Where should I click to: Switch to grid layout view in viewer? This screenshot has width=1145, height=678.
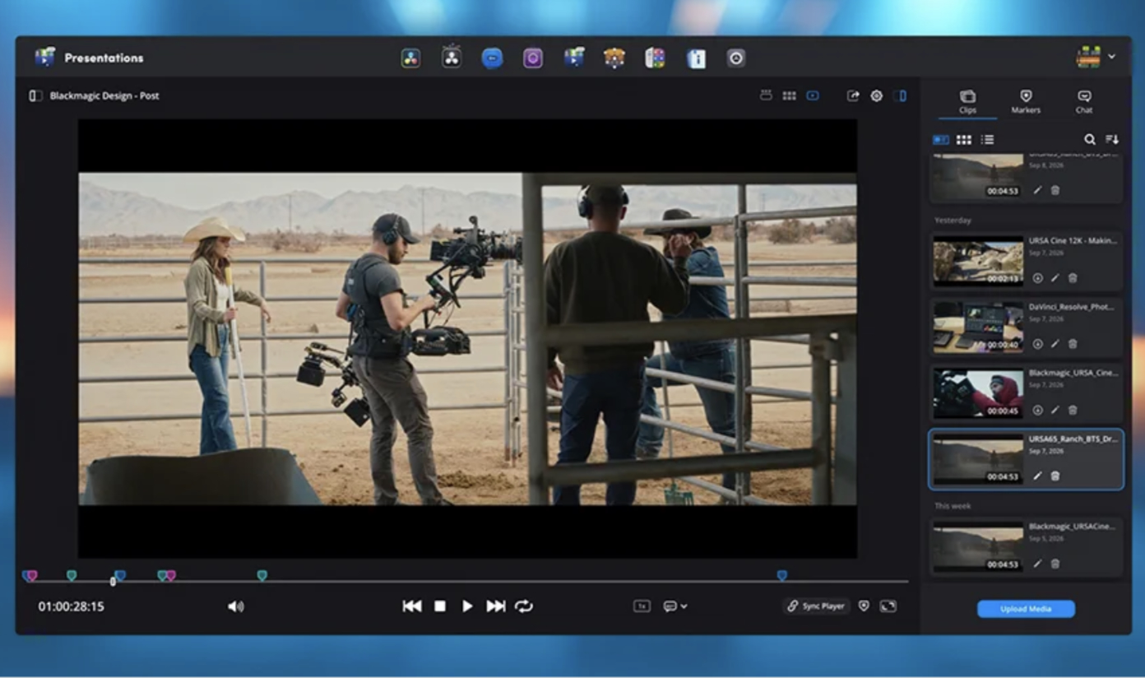point(789,95)
